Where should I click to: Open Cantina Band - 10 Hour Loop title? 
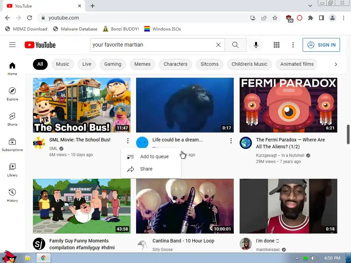(x=183, y=241)
